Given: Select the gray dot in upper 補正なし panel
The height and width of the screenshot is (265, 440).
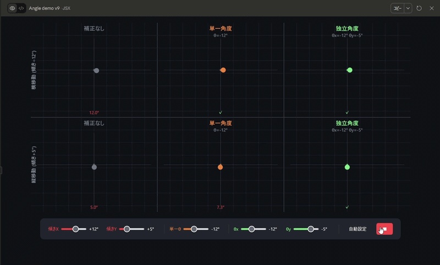Looking at the screenshot, I should tap(96, 71).
